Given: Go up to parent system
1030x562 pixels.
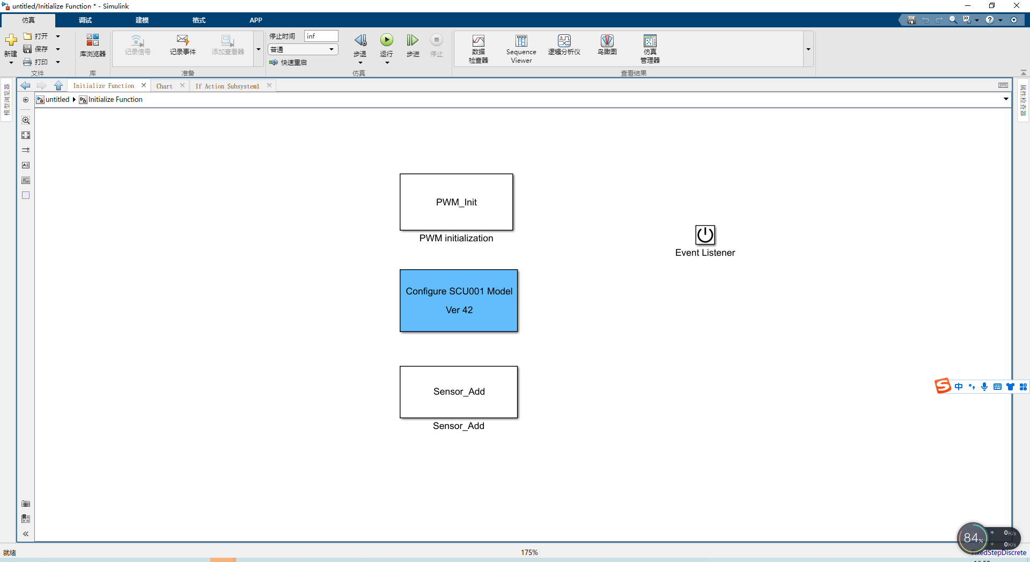Looking at the screenshot, I should coord(58,86).
